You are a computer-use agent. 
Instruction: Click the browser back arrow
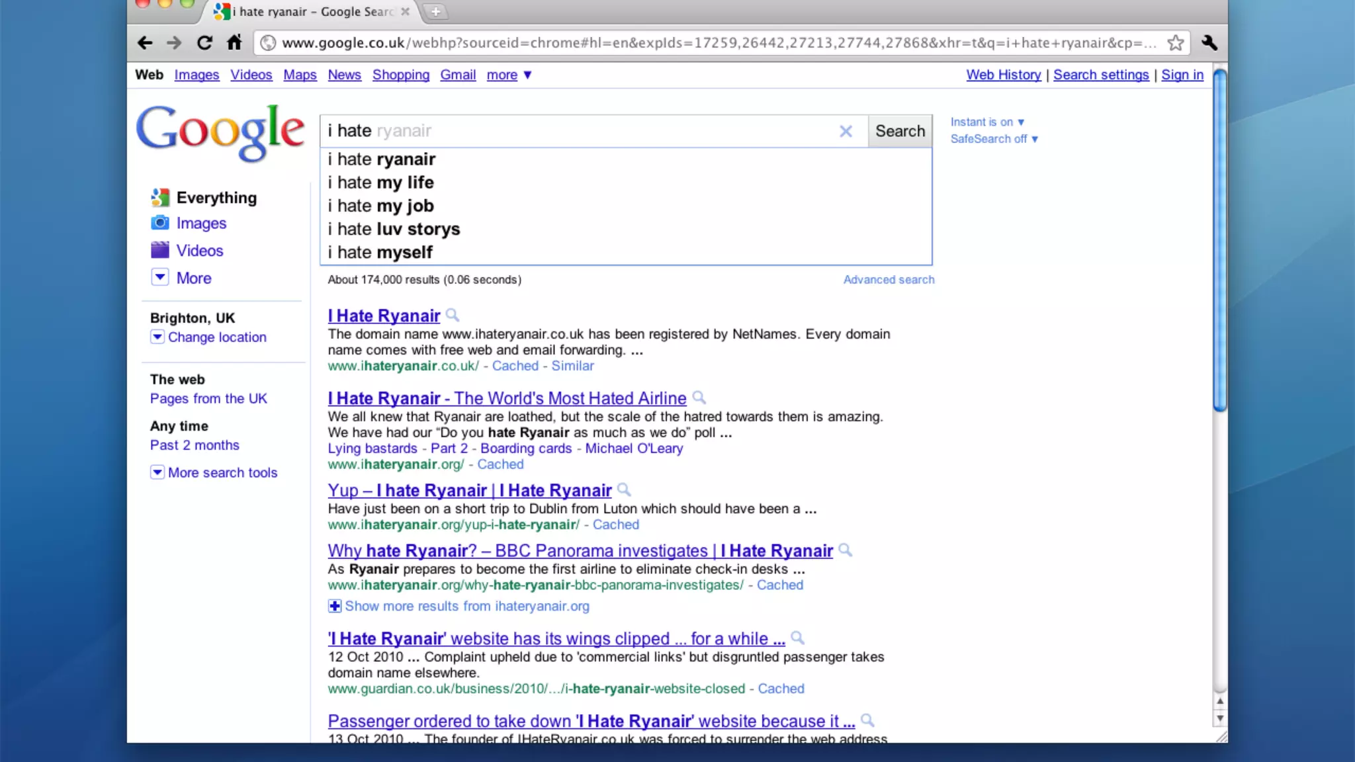[145, 43]
